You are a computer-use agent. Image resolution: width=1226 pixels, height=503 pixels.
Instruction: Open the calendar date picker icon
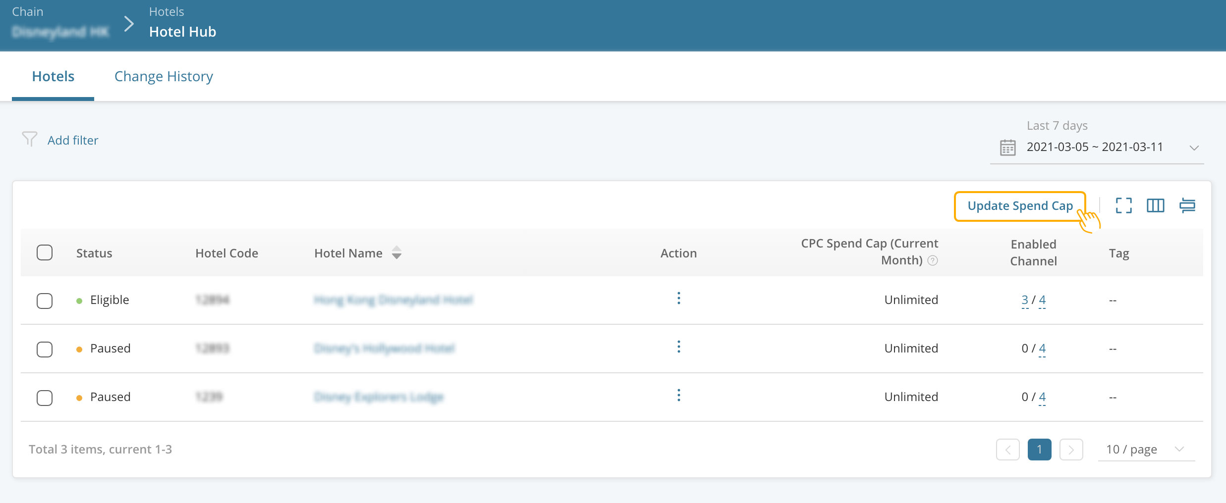(x=1007, y=148)
